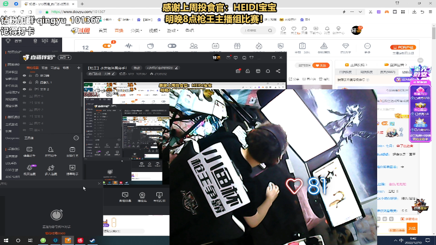Open the viewing history clock icon
This screenshot has width=436, height=245.
(x=283, y=30)
